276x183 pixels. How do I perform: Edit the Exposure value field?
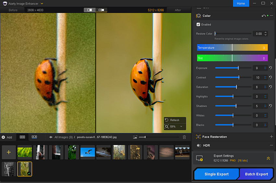[x=258, y=68]
